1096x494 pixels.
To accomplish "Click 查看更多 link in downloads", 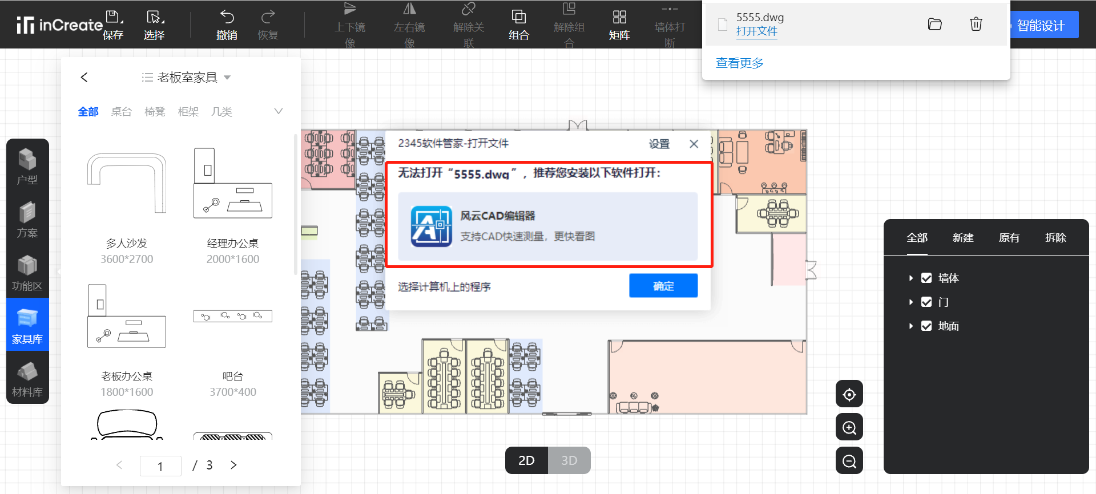I will coord(740,63).
